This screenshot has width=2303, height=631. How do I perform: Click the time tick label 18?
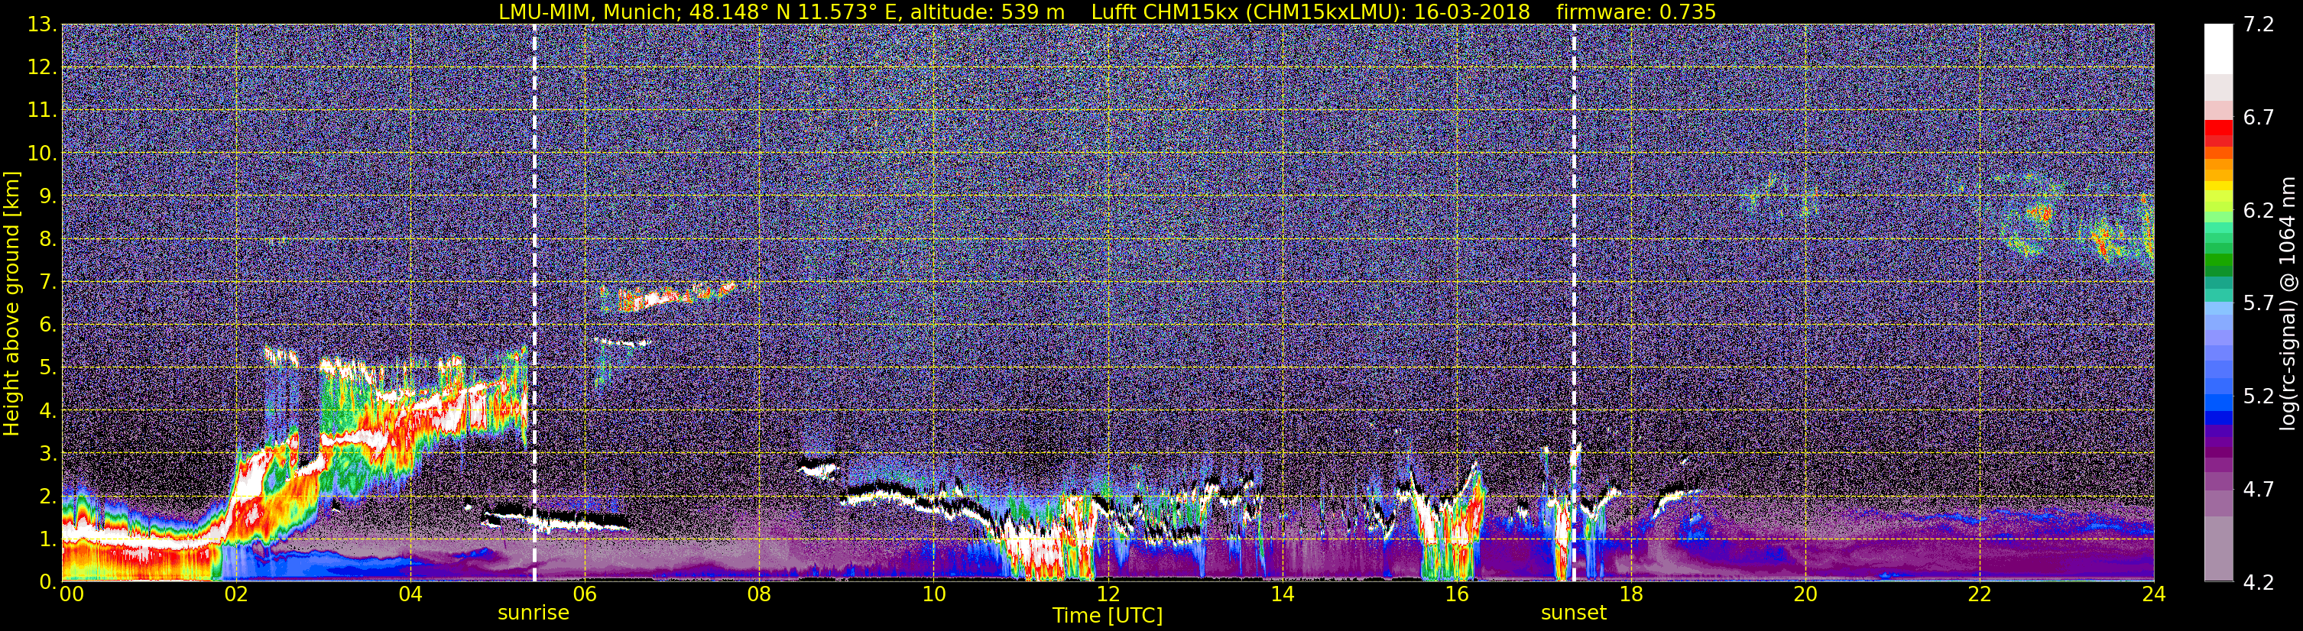[1630, 594]
